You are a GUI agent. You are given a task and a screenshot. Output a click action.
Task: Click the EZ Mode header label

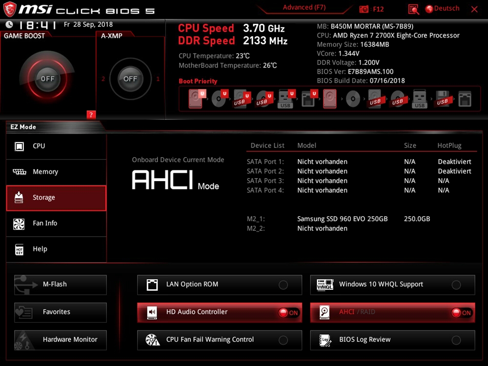point(23,127)
